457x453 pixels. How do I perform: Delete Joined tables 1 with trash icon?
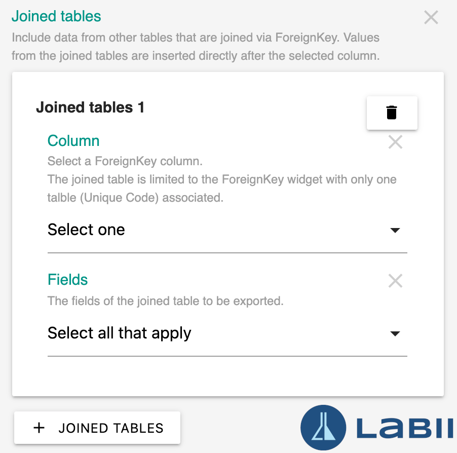(x=392, y=113)
